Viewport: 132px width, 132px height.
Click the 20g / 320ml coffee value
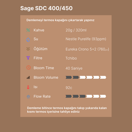pos(76,30)
